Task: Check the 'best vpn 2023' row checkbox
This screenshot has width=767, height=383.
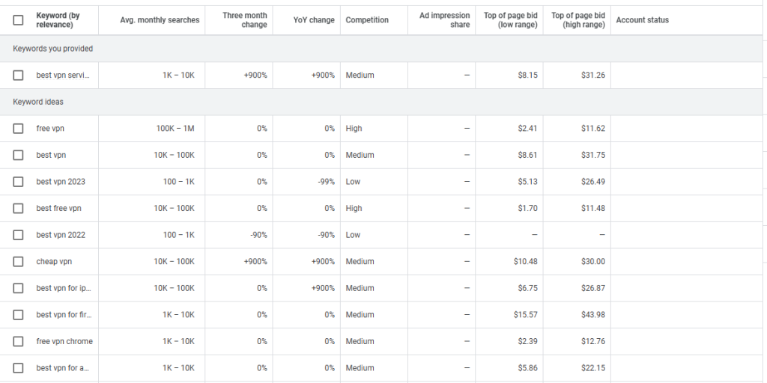Action: click(x=18, y=182)
